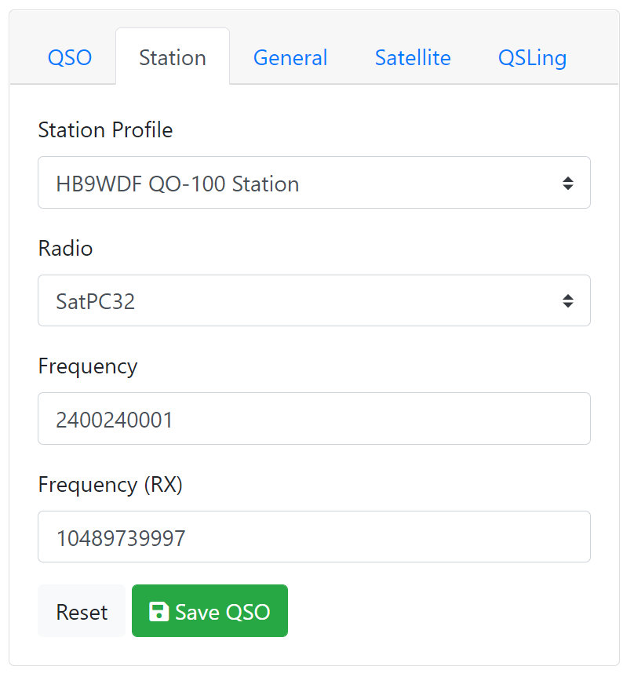
Task: Click the HB9WDF QO-100 Station combo box
Action: point(314,182)
